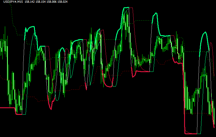Select the thick red flat line at bottom-left
The height and width of the screenshot is (137, 216).
(7, 108)
